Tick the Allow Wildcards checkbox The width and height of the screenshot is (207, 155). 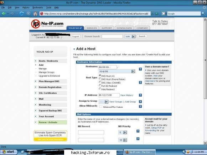point(101,107)
